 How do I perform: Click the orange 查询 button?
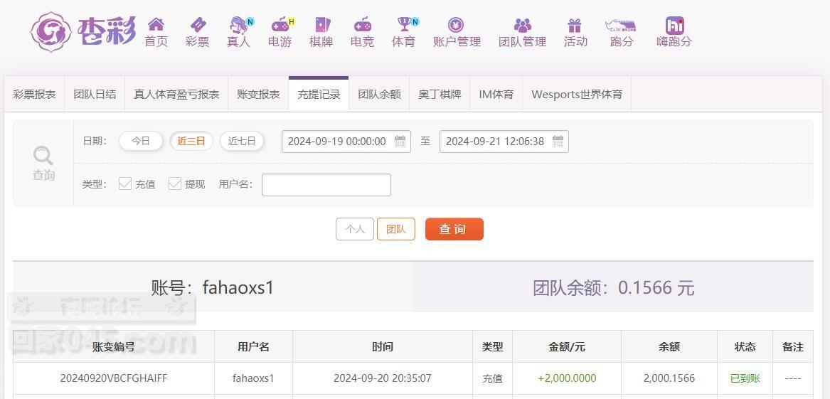[x=454, y=229]
